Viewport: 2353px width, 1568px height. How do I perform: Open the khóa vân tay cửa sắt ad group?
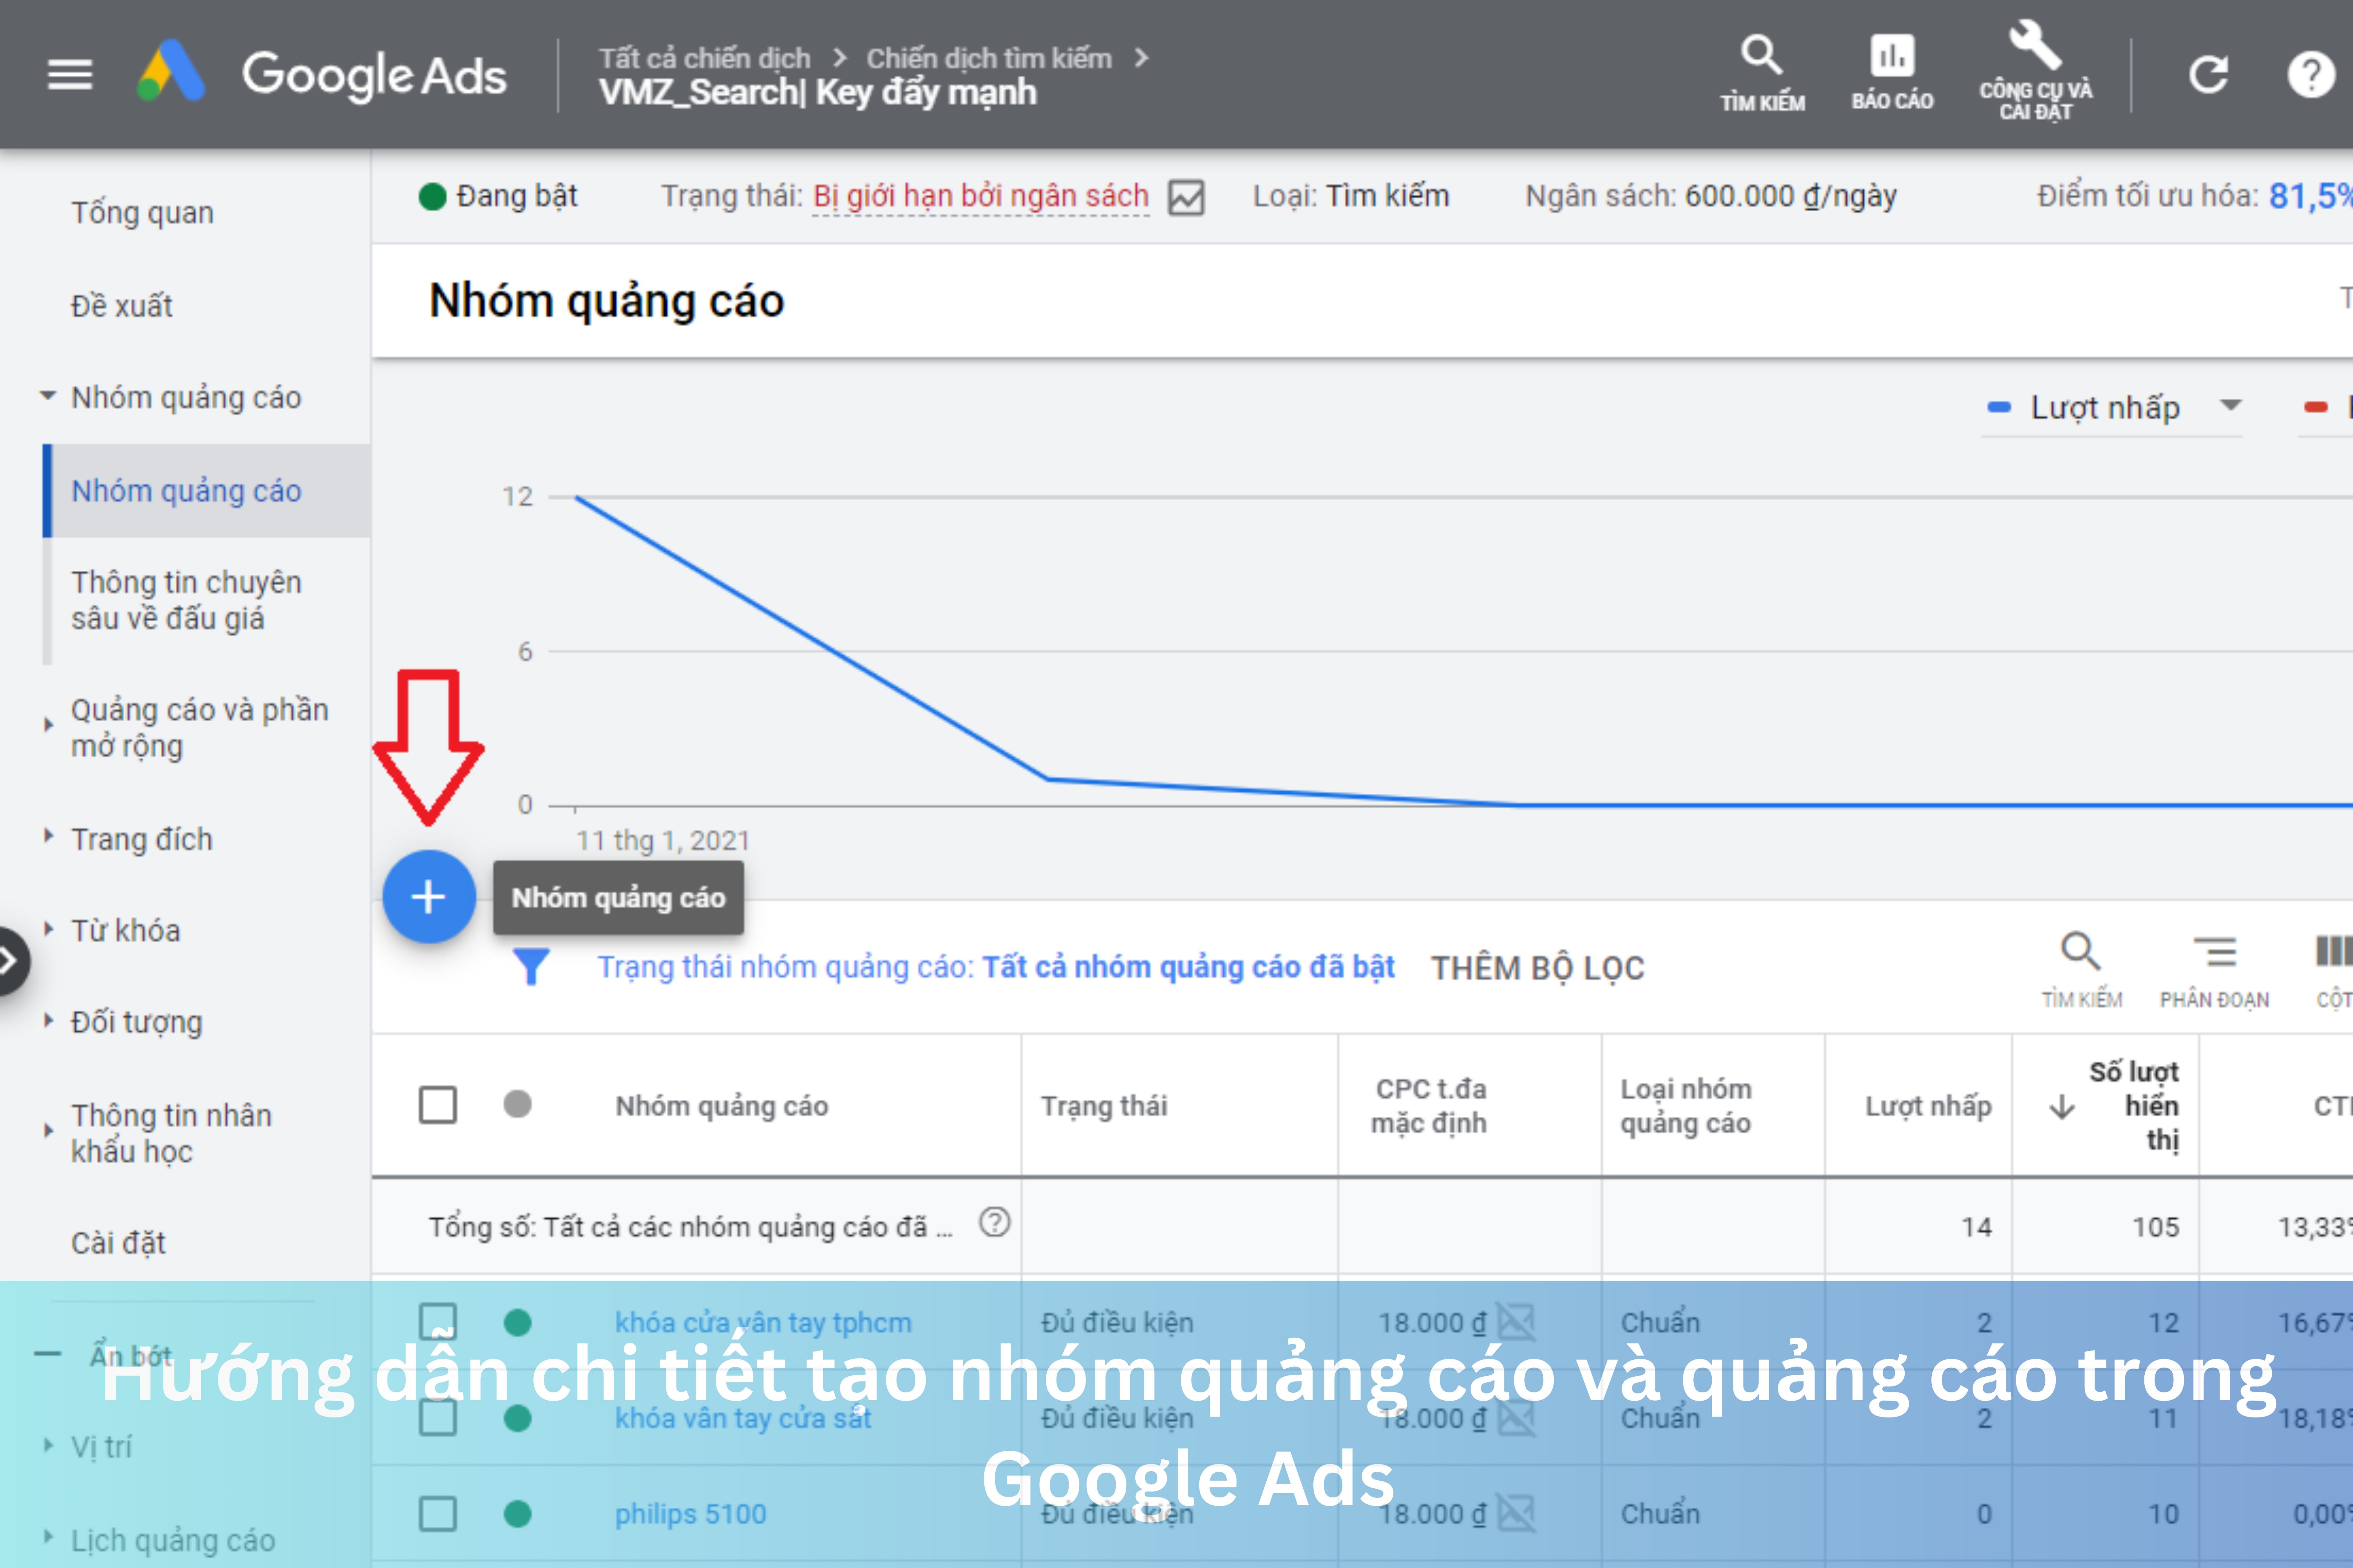pos(743,1418)
